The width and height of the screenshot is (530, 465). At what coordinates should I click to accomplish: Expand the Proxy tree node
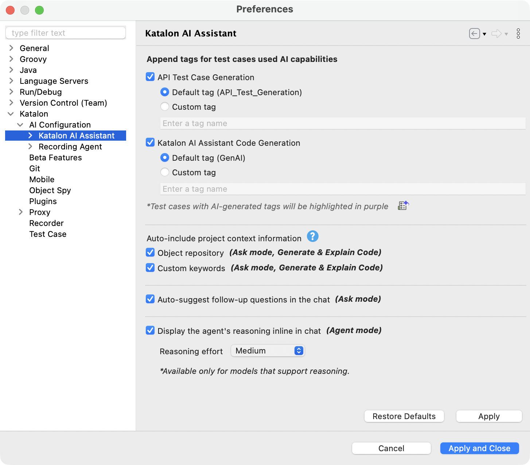(21, 212)
